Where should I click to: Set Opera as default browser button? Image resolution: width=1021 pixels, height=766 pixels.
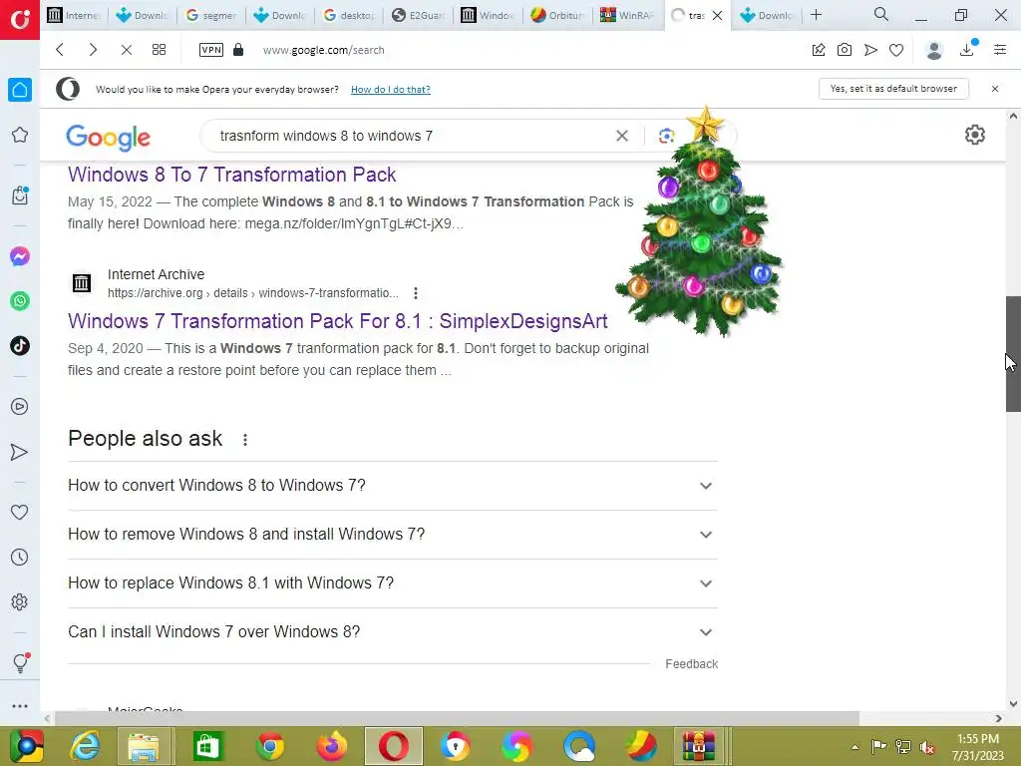pyautogui.click(x=893, y=89)
